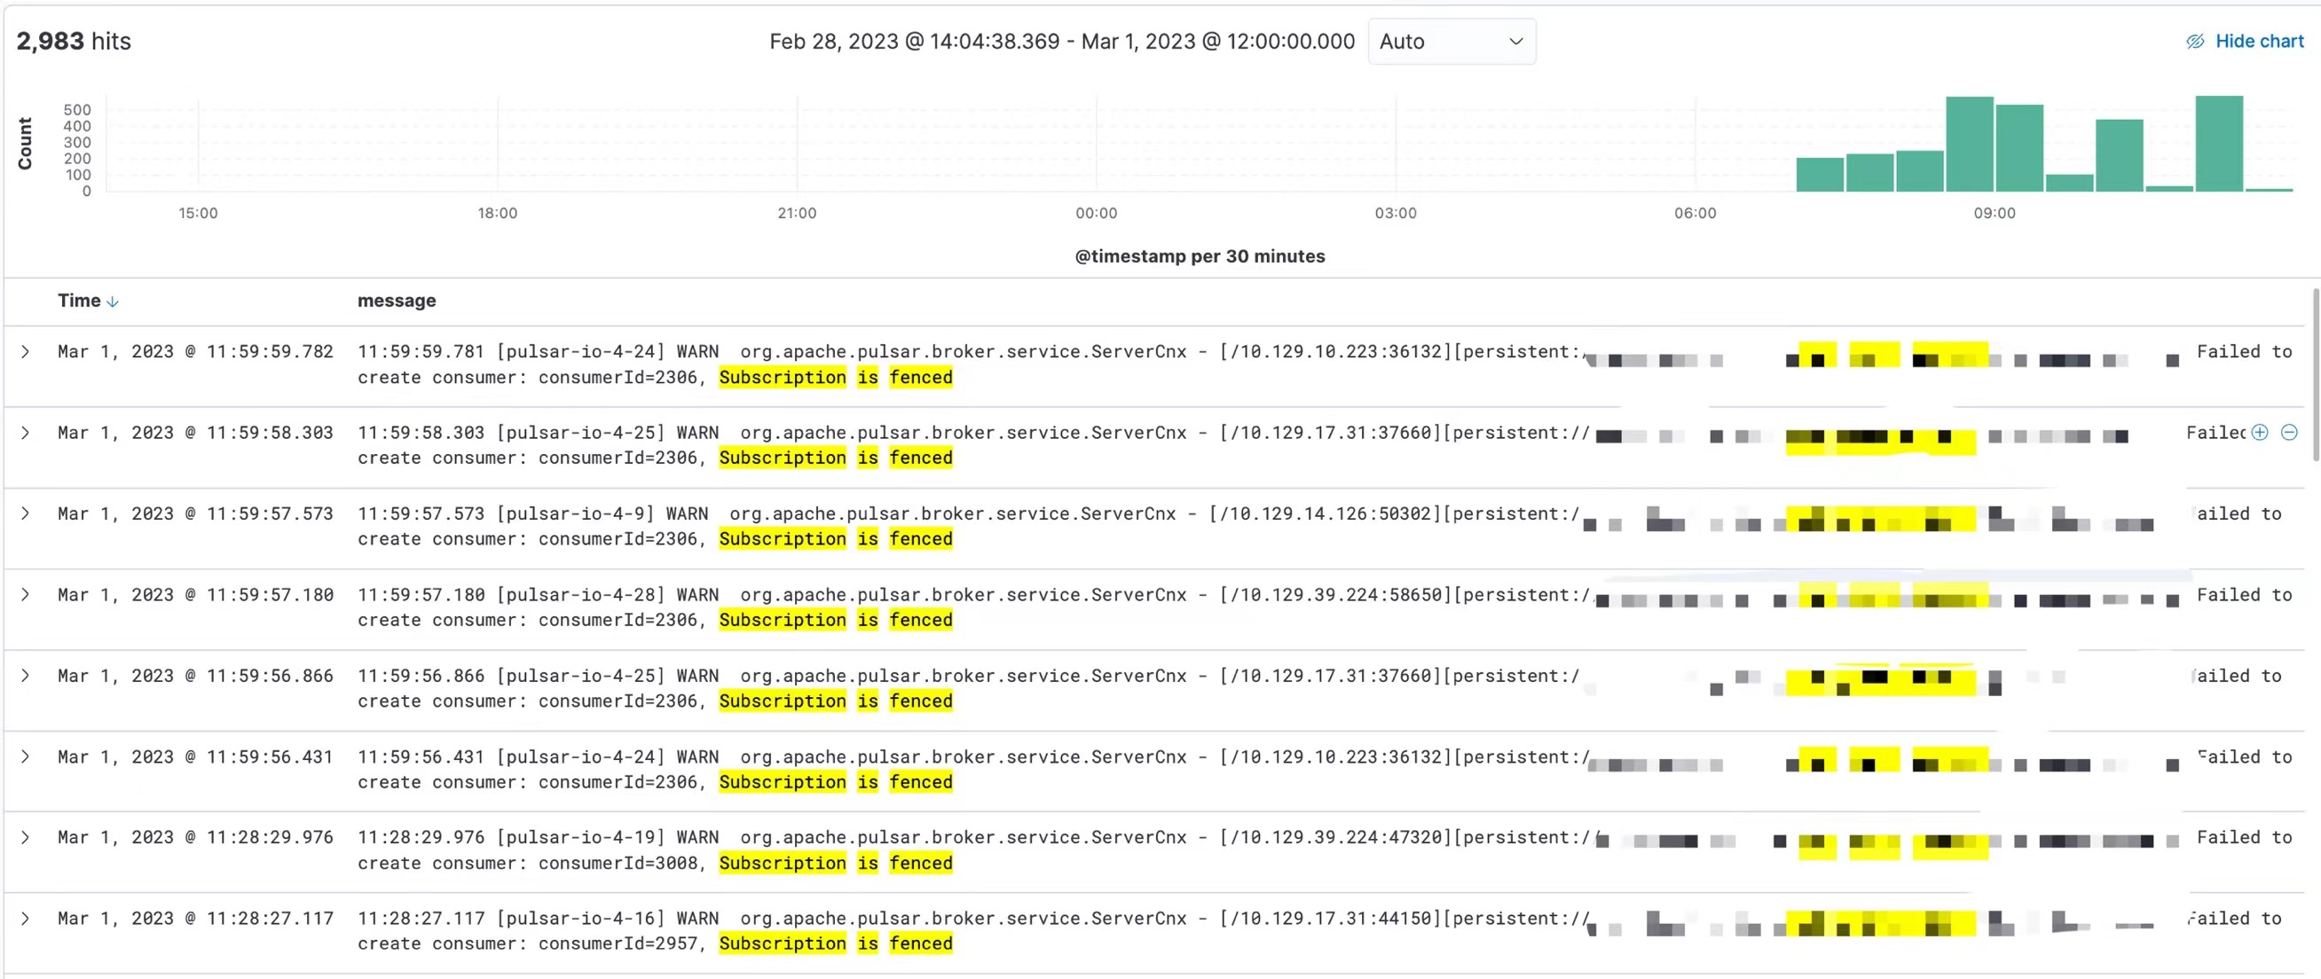Screen dimensions: 2321x979
Task: Click the table vertical scrollbar
Action: click(x=2315, y=375)
